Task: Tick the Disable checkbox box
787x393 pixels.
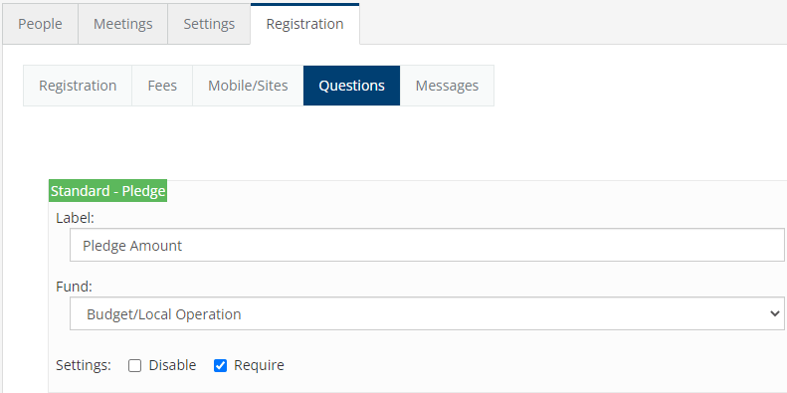Action: (134, 365)
